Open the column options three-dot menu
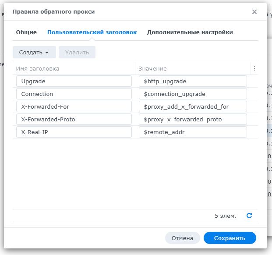 [254, 68]
